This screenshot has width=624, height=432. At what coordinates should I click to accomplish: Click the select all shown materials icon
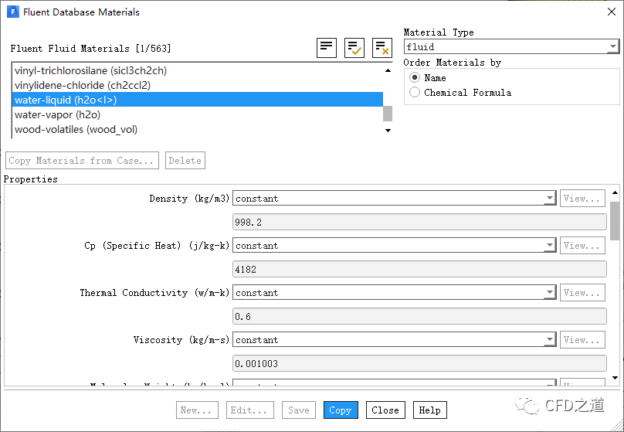[x=354, y=47]
